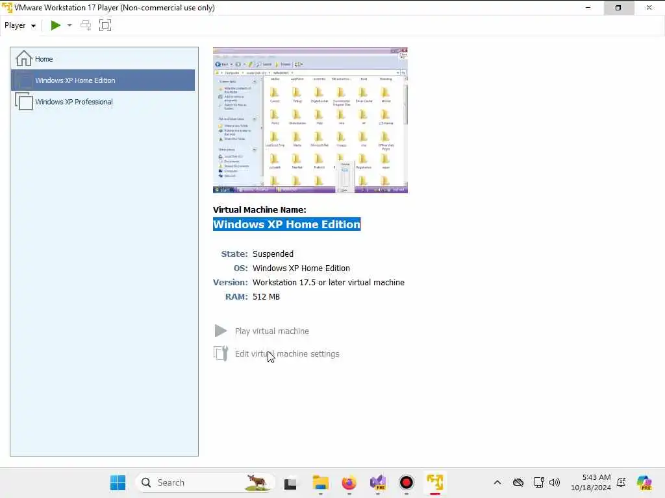Click VMware Player taskbar icon

pos(435,482)
